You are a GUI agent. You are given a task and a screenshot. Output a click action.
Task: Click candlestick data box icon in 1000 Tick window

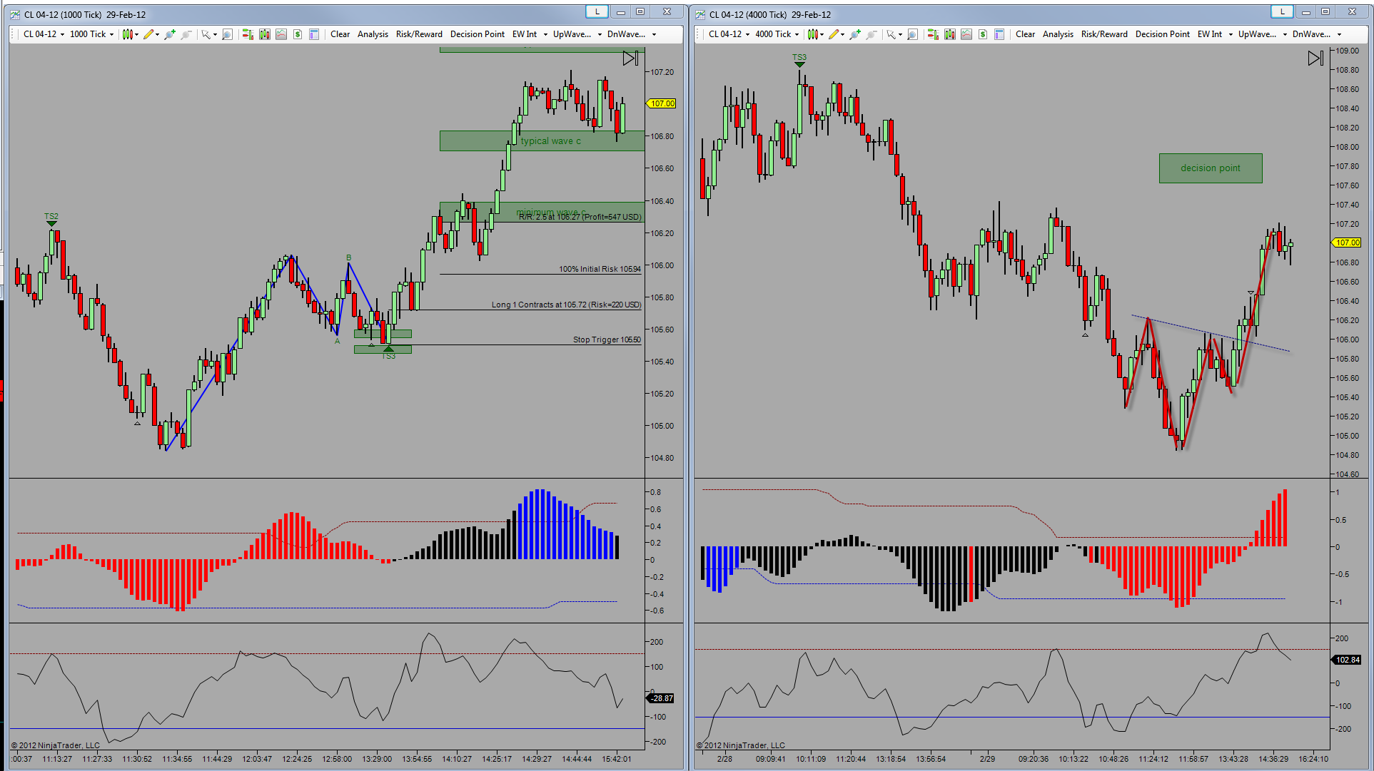coord(265,34)
